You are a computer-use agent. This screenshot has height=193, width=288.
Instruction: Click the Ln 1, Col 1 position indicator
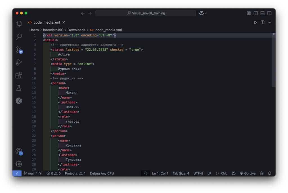(160, 173)
